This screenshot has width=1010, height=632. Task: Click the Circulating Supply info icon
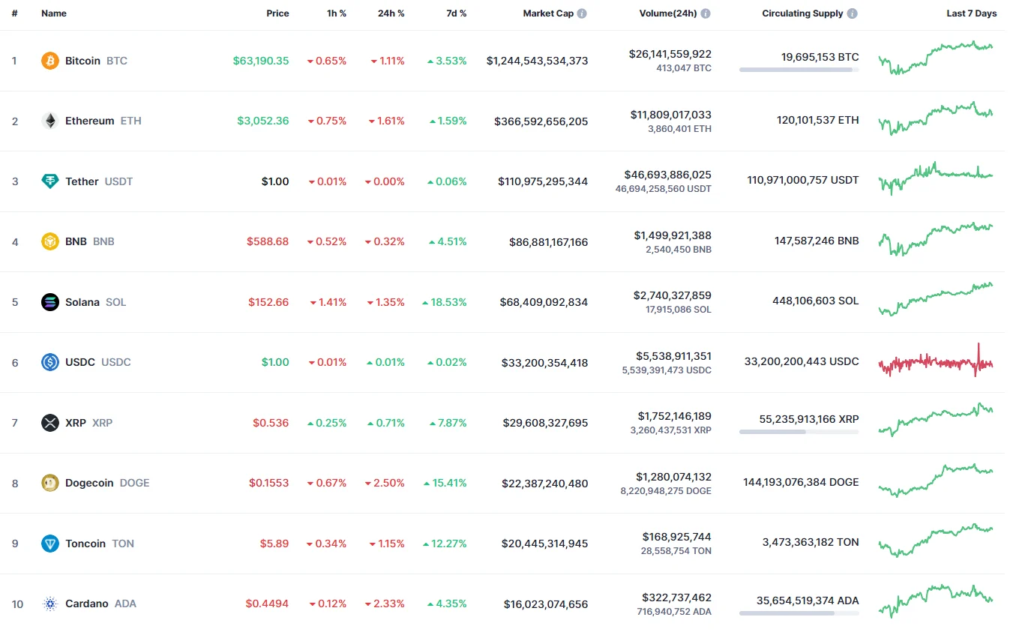[x=853, y=13]
